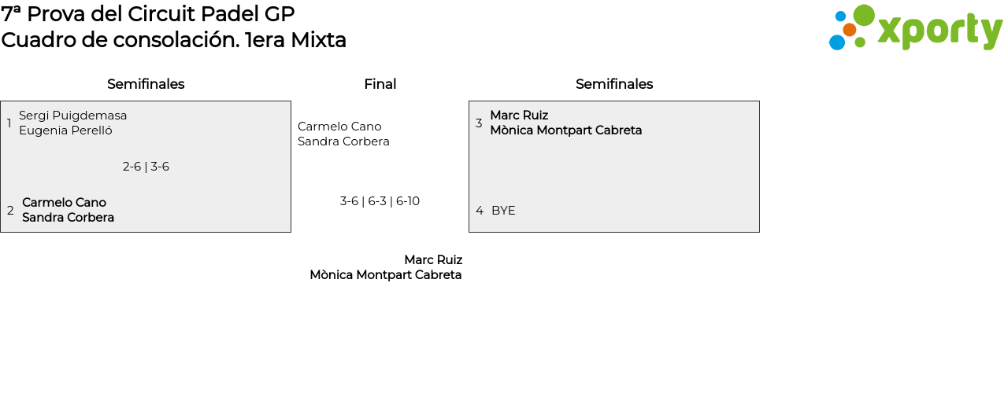The width and height of the screenshot is (1008, 404).
Task: Click the xporty brand wordmark
Action: pyautogui.click(x=939, y=31)
